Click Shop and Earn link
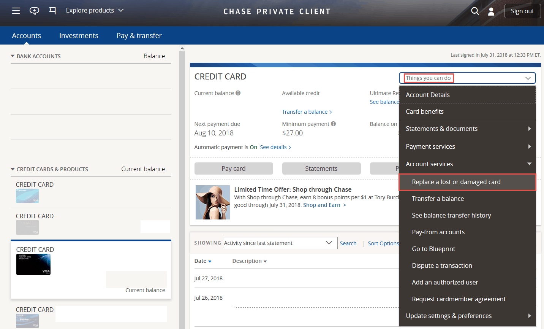Viewport: 544px width, 329px height. (324, 205)
